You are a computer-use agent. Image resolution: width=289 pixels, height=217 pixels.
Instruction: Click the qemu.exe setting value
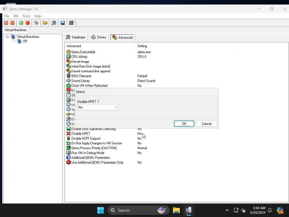tap(144, 52)
